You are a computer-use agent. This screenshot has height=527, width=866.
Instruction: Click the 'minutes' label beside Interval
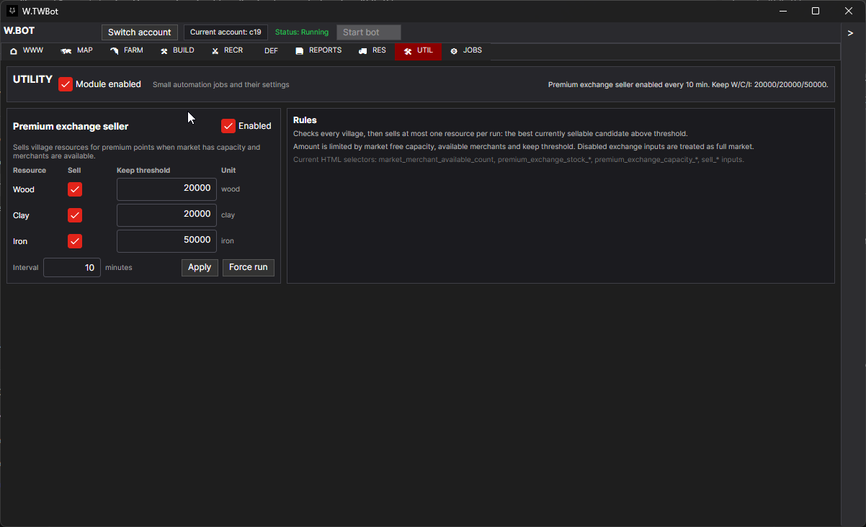[x=119, y=267]
